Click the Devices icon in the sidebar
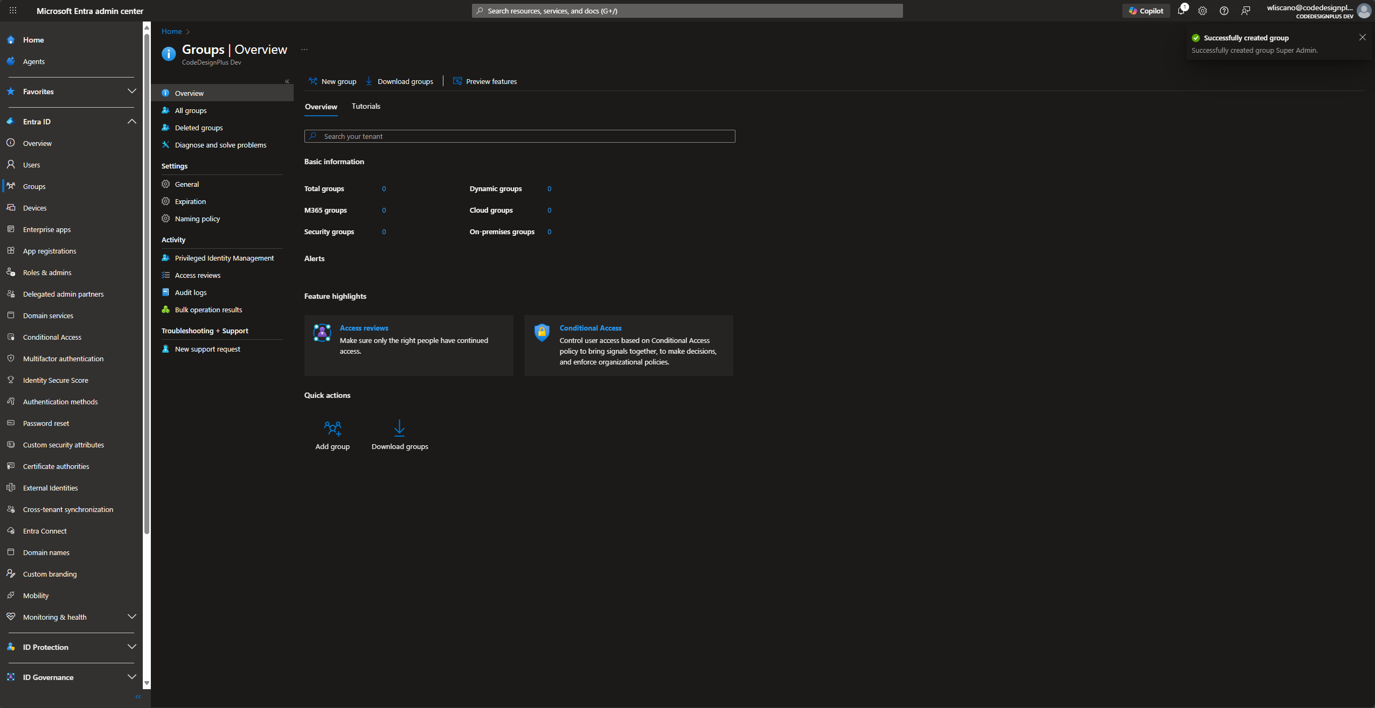This screenshot has width=1375, height=708. (x=11, y=208)
